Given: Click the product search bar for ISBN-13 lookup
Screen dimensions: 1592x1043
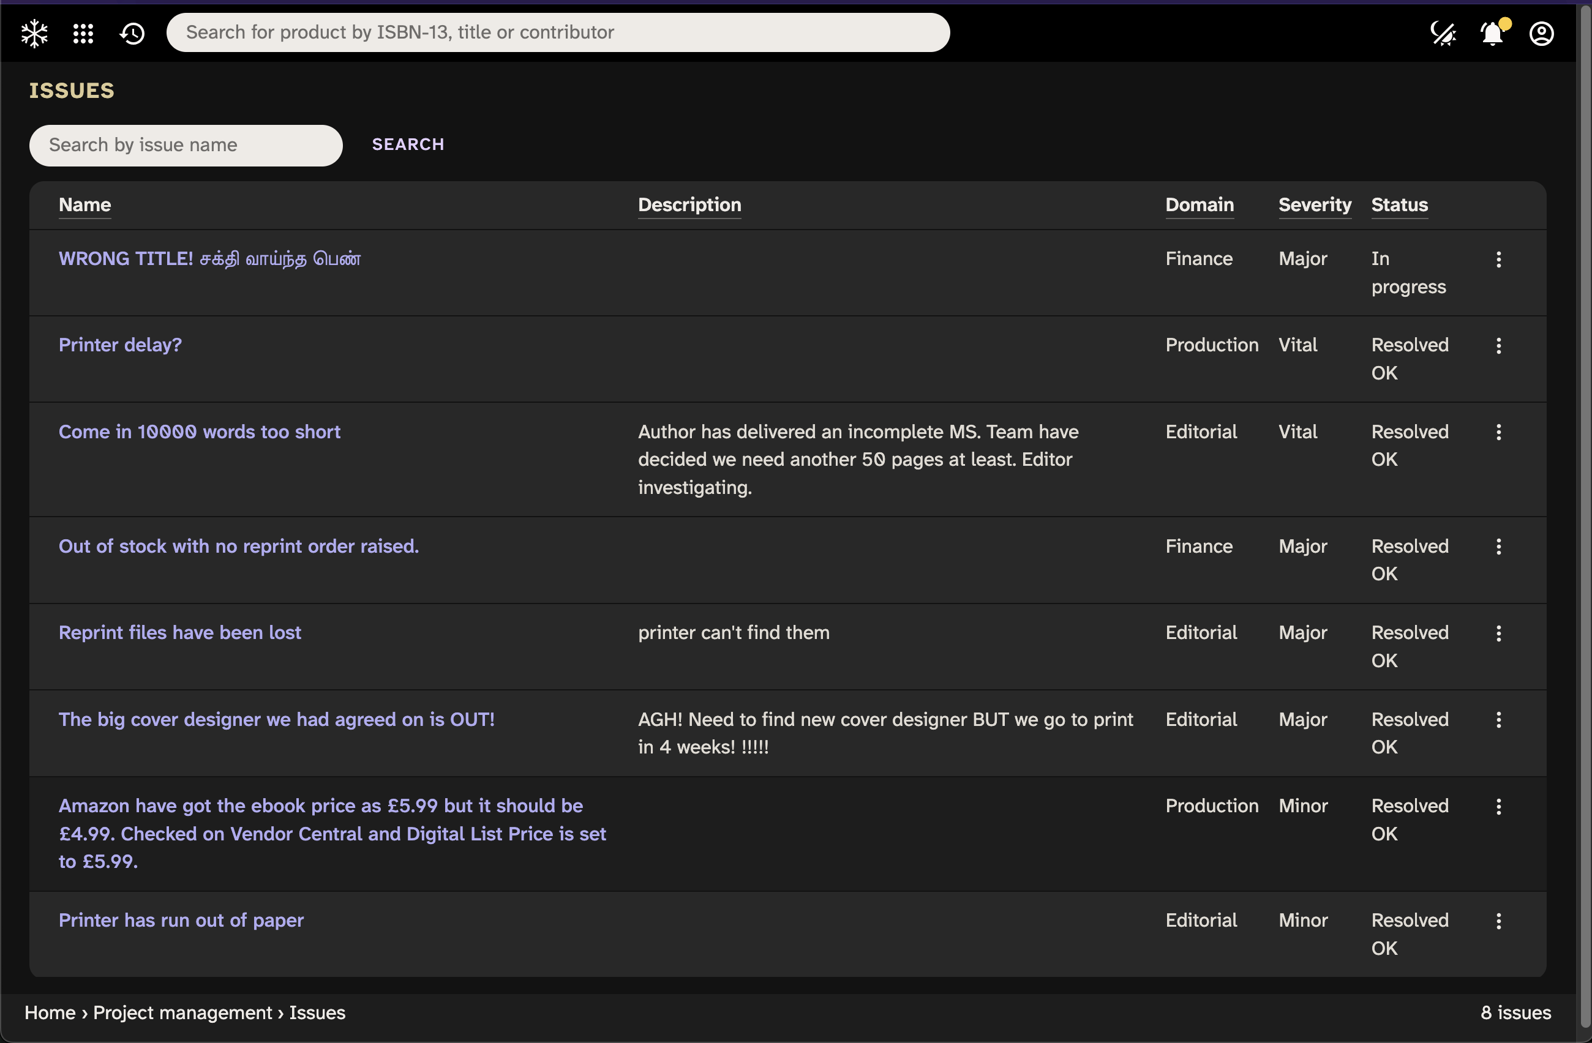Looking at the screenshot, I should click(559, 32).
